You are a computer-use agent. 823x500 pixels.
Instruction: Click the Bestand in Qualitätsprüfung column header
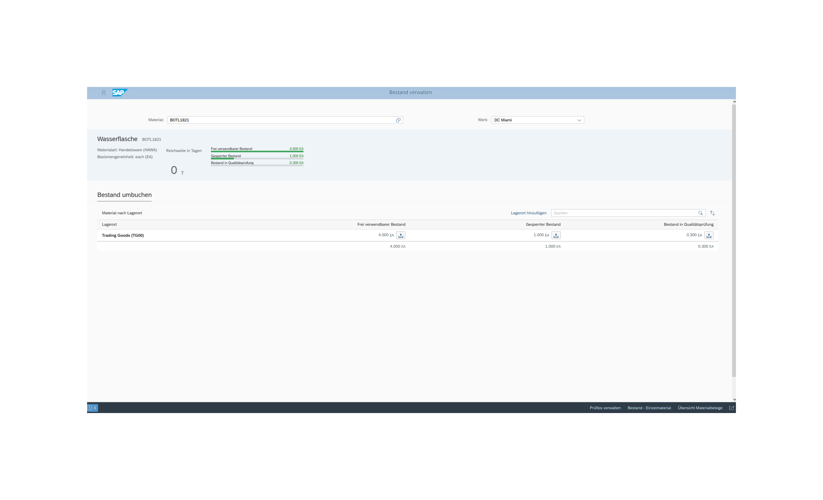(x=689, y=225)
